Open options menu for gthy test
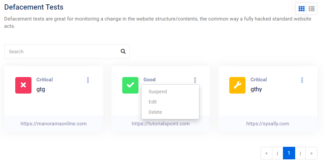 pyautogui.click(x=302, y=80)
